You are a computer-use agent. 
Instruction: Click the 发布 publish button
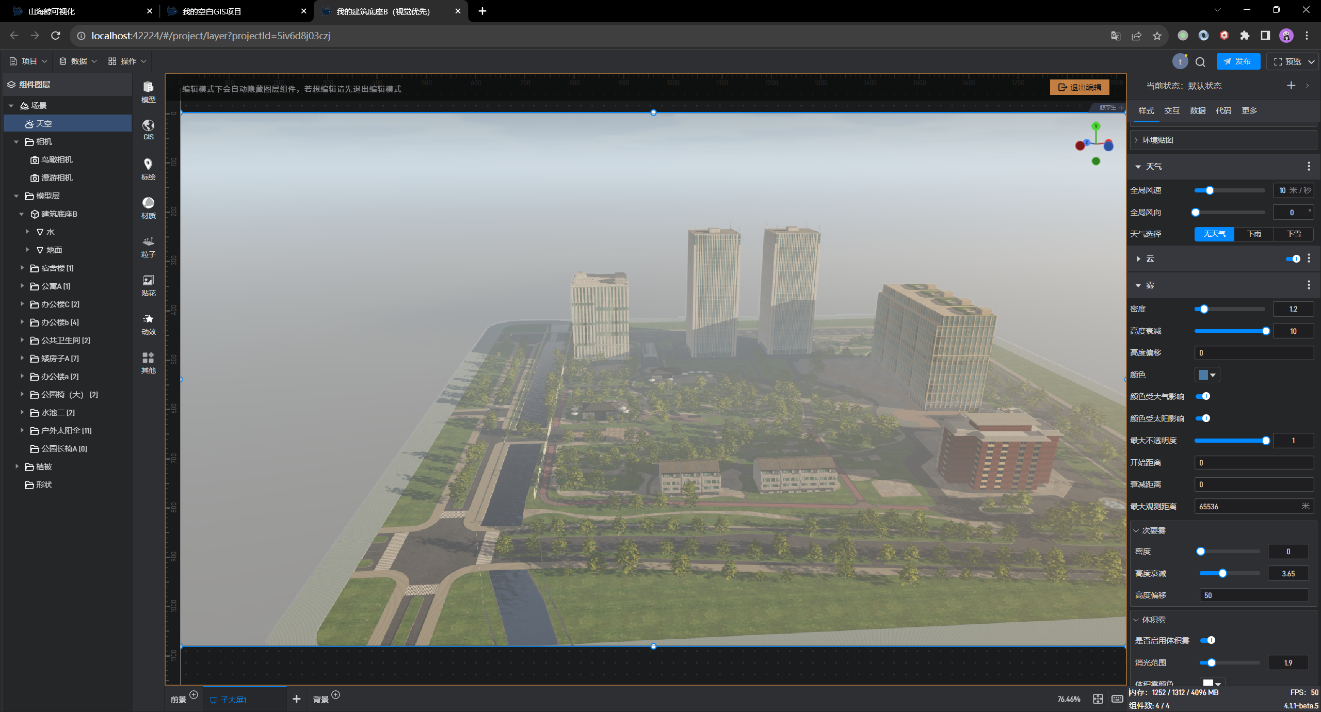pyautogui.click(x=1238, y=61)
